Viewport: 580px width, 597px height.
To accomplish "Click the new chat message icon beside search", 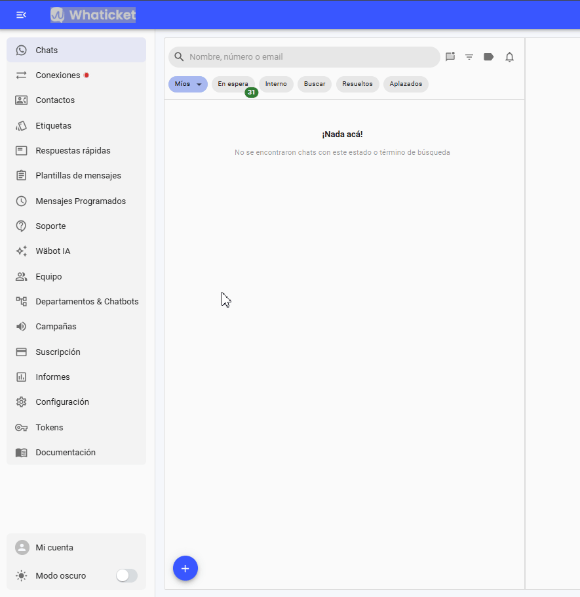I will tap(450, 56).
